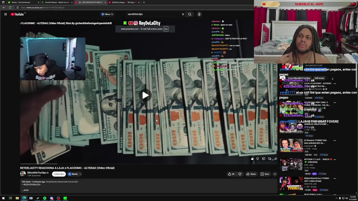Select the REYDELACITY REACCIONA browser tab
358x201 pixels.
coord(91,2)
